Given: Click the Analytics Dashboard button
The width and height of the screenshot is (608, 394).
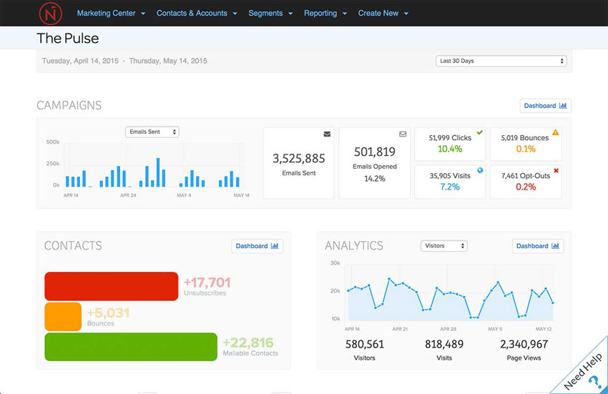Looking at the screenshot, I should [x=538, y=246].
